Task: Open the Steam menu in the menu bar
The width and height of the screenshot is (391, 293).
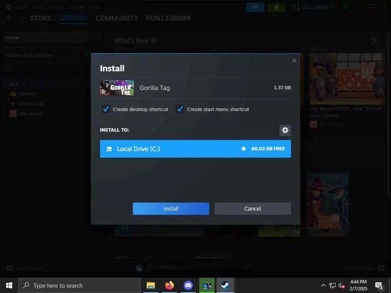Action: pos(20,7)
